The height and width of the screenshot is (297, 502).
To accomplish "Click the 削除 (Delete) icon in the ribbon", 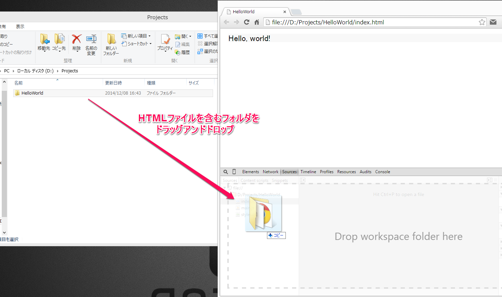I will point(76,42).
